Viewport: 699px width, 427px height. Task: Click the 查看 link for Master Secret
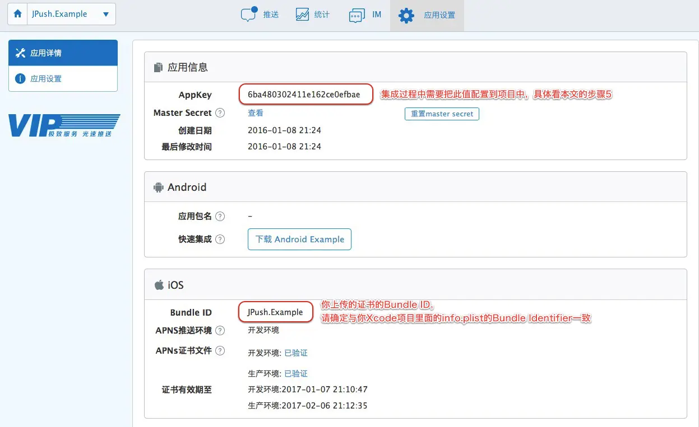coord(256,112)
